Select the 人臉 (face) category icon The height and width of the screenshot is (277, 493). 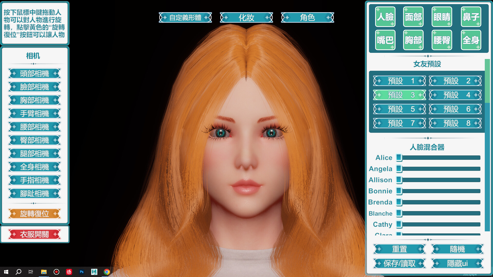[x=385, y=17]
